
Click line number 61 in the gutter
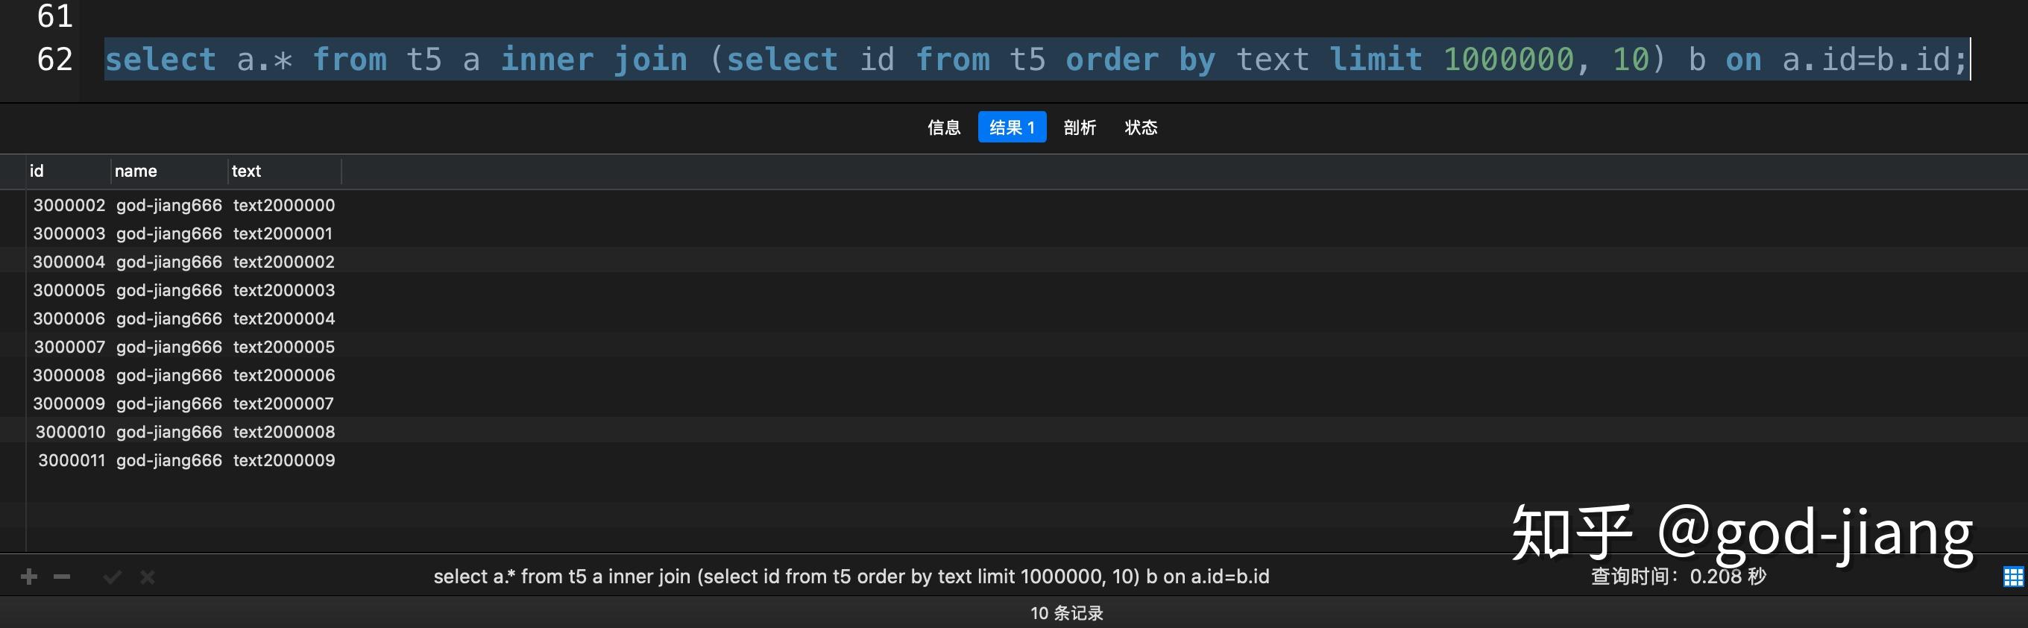pyautogui.click(x=54, y=16)
